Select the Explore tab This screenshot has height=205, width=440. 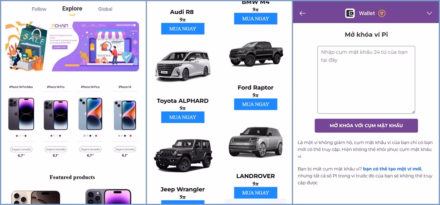pos(72,9)
